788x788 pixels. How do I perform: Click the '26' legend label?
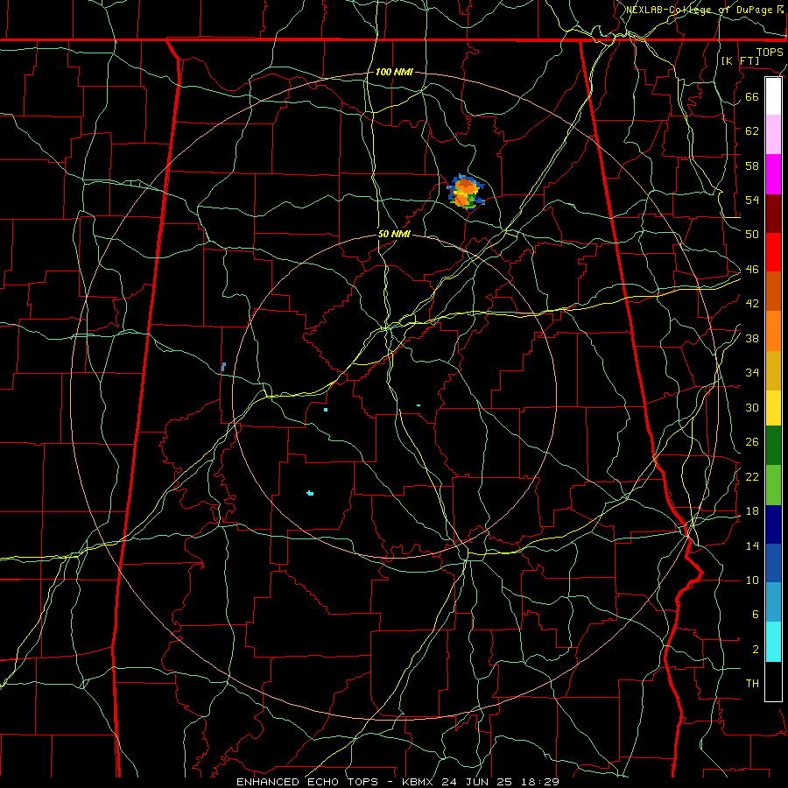click(752, 442)
